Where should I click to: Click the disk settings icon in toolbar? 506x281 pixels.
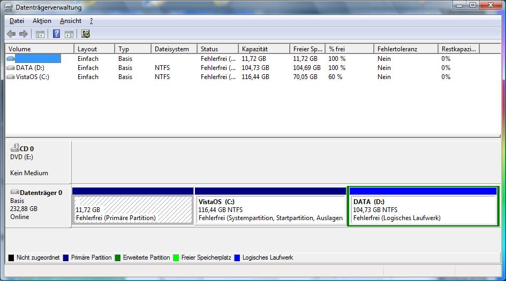(86, 34)
